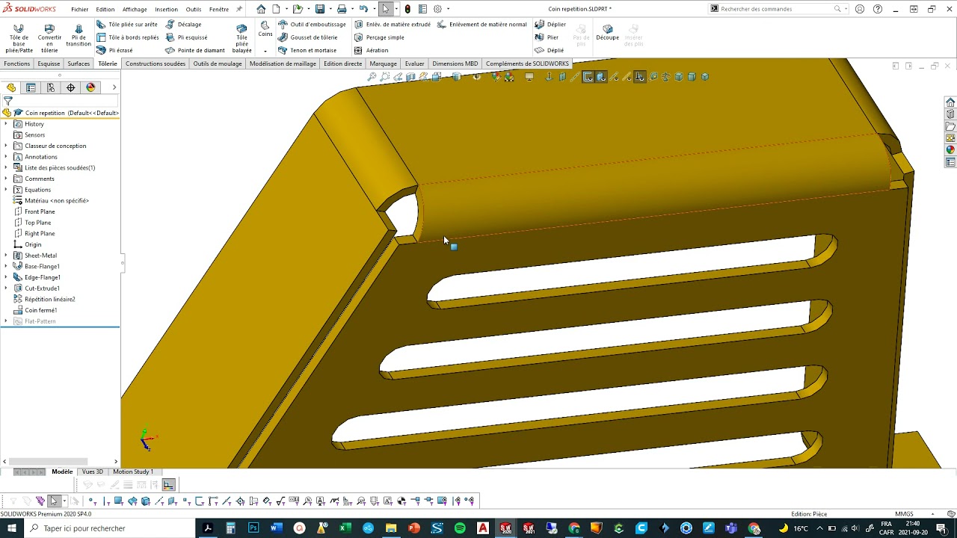
Task: Select Pli écrasé tool
Action: (115, 50)
